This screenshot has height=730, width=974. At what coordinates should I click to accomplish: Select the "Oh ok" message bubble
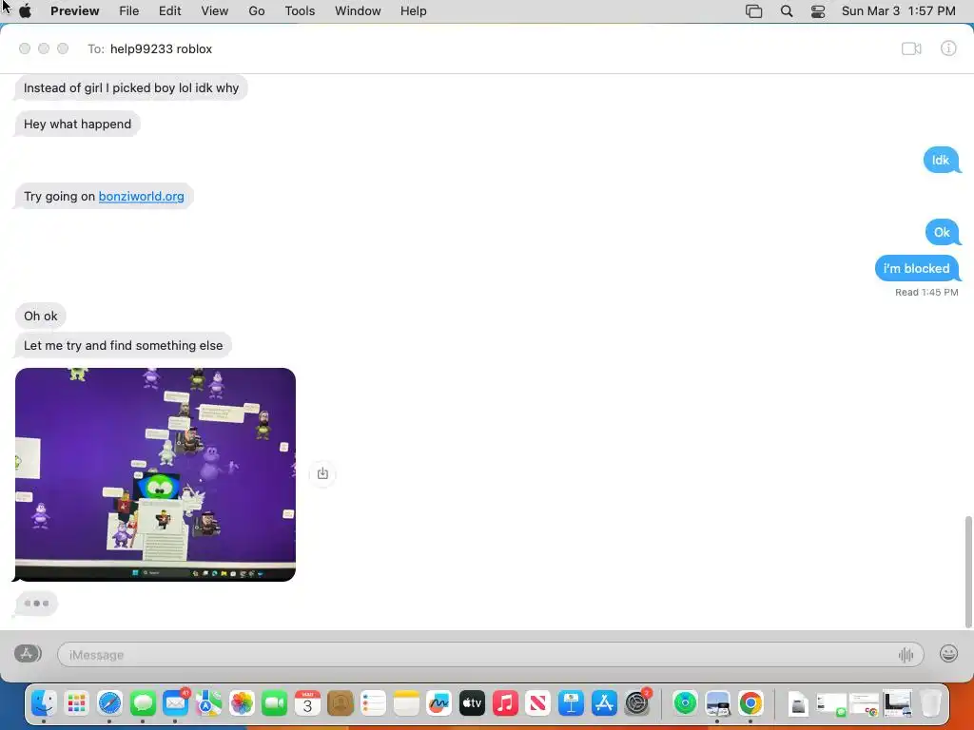coord(40,316)
